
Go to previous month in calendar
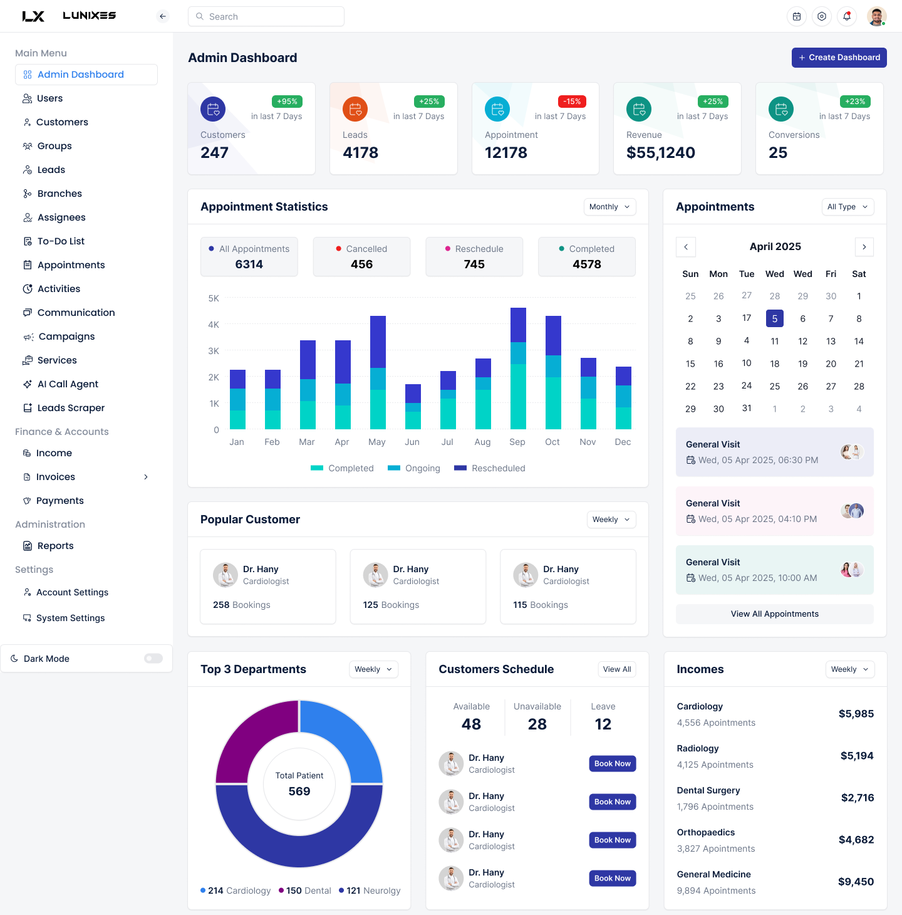point(685,247)
